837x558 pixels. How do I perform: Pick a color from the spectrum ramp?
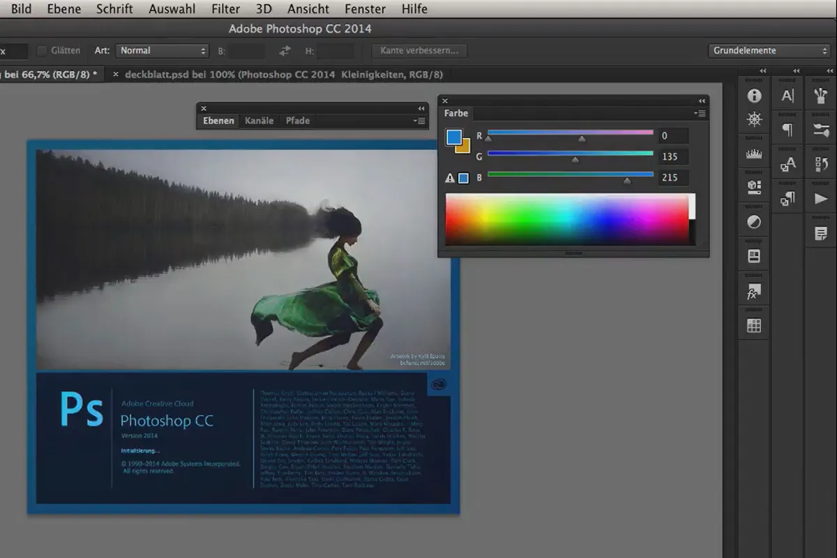pyautogui.click(x=566, y=220)
